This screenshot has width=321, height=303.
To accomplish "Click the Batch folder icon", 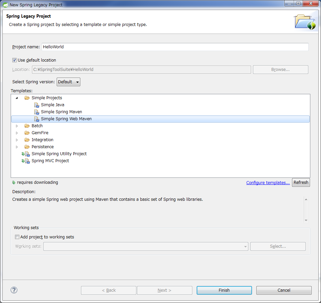I will coord(27,126).
